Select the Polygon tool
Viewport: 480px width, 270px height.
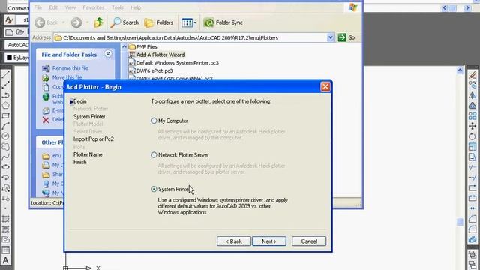[5, 106]
